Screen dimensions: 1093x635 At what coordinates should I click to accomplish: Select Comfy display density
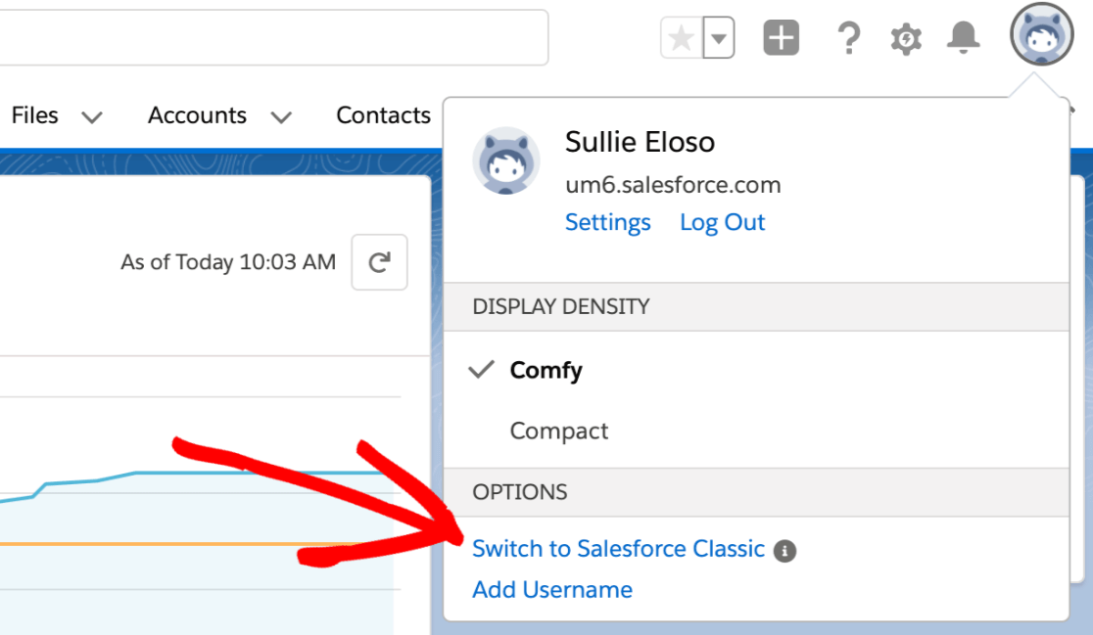pos(546,371)
